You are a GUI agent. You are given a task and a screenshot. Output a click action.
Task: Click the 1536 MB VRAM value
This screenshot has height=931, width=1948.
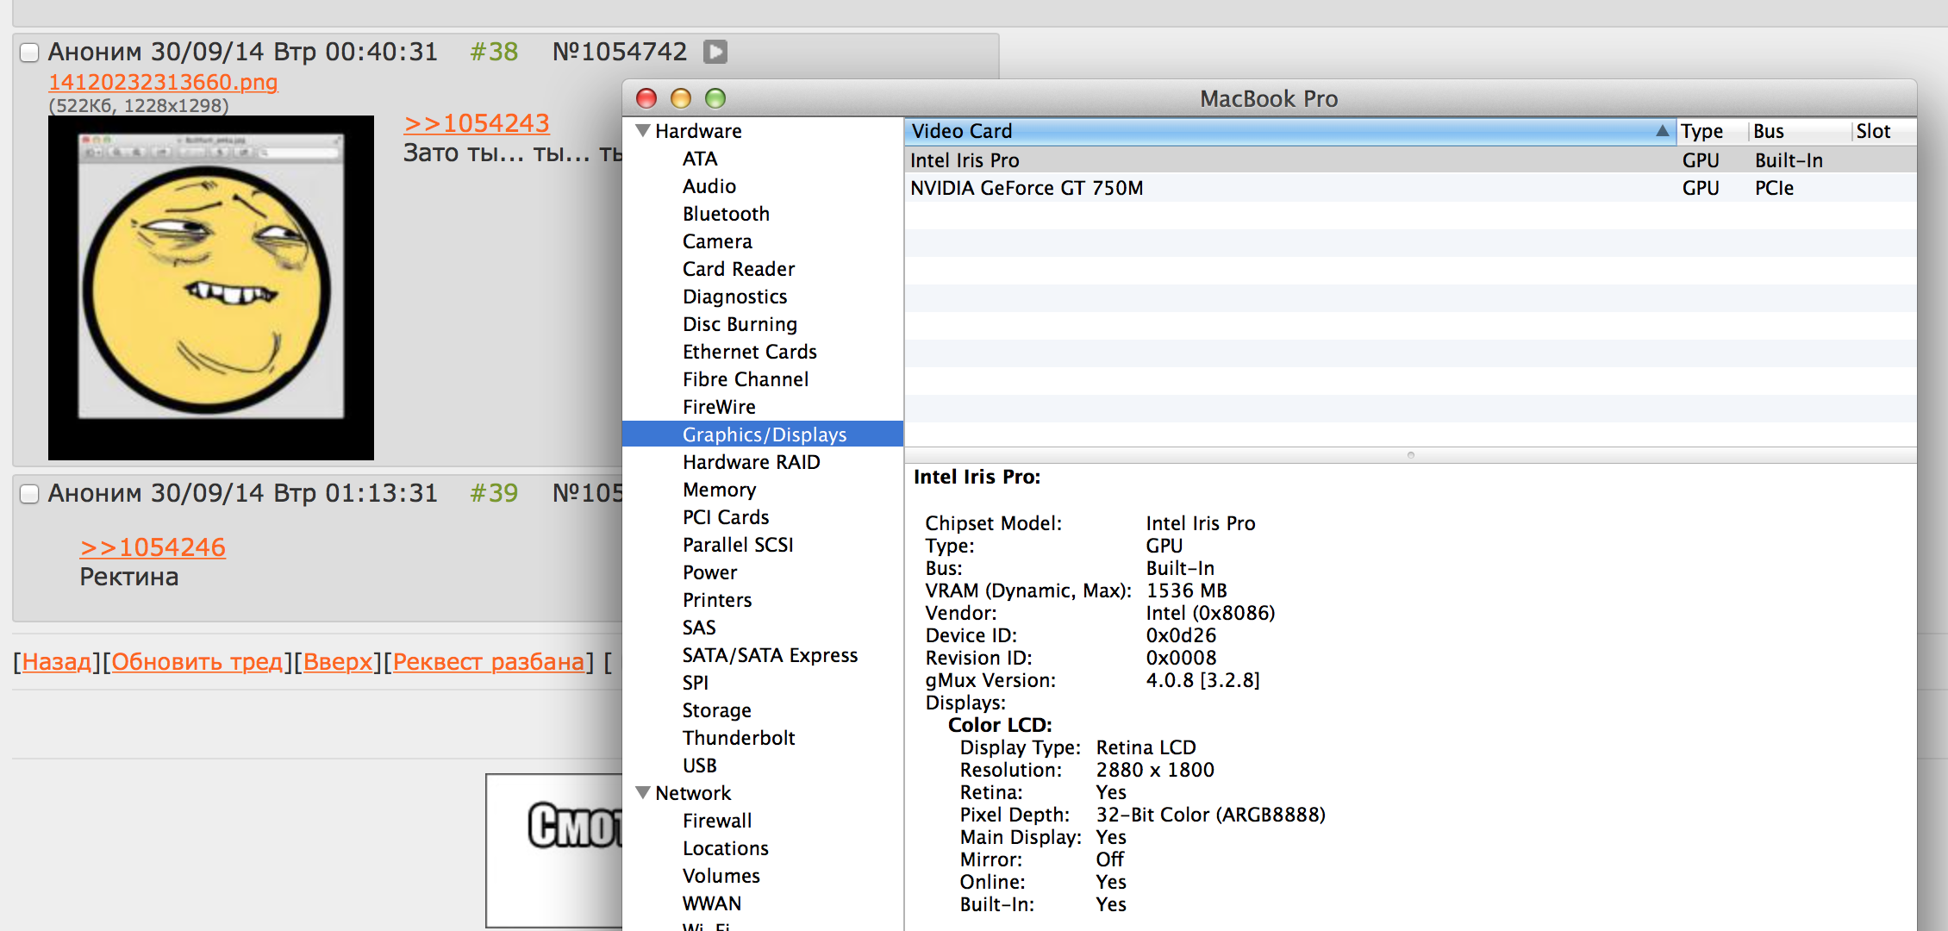pyautogui.click(x=1186, y=590)
